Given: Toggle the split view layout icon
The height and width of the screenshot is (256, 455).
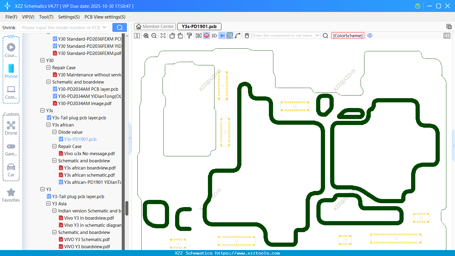Looking at the screenshot, I should click(x=137, y=36).
